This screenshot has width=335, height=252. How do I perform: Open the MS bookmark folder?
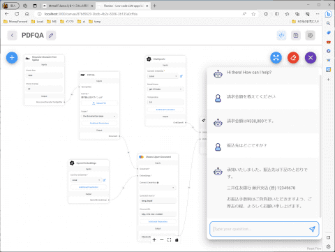coord(52,22)
